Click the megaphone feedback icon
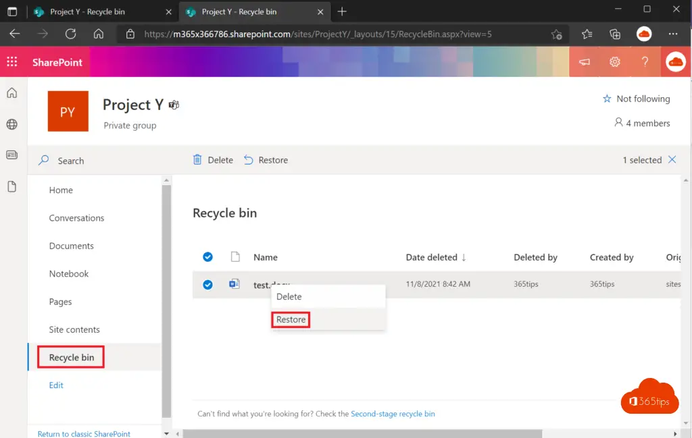The image size is (692, 438). tap(585, 62)
